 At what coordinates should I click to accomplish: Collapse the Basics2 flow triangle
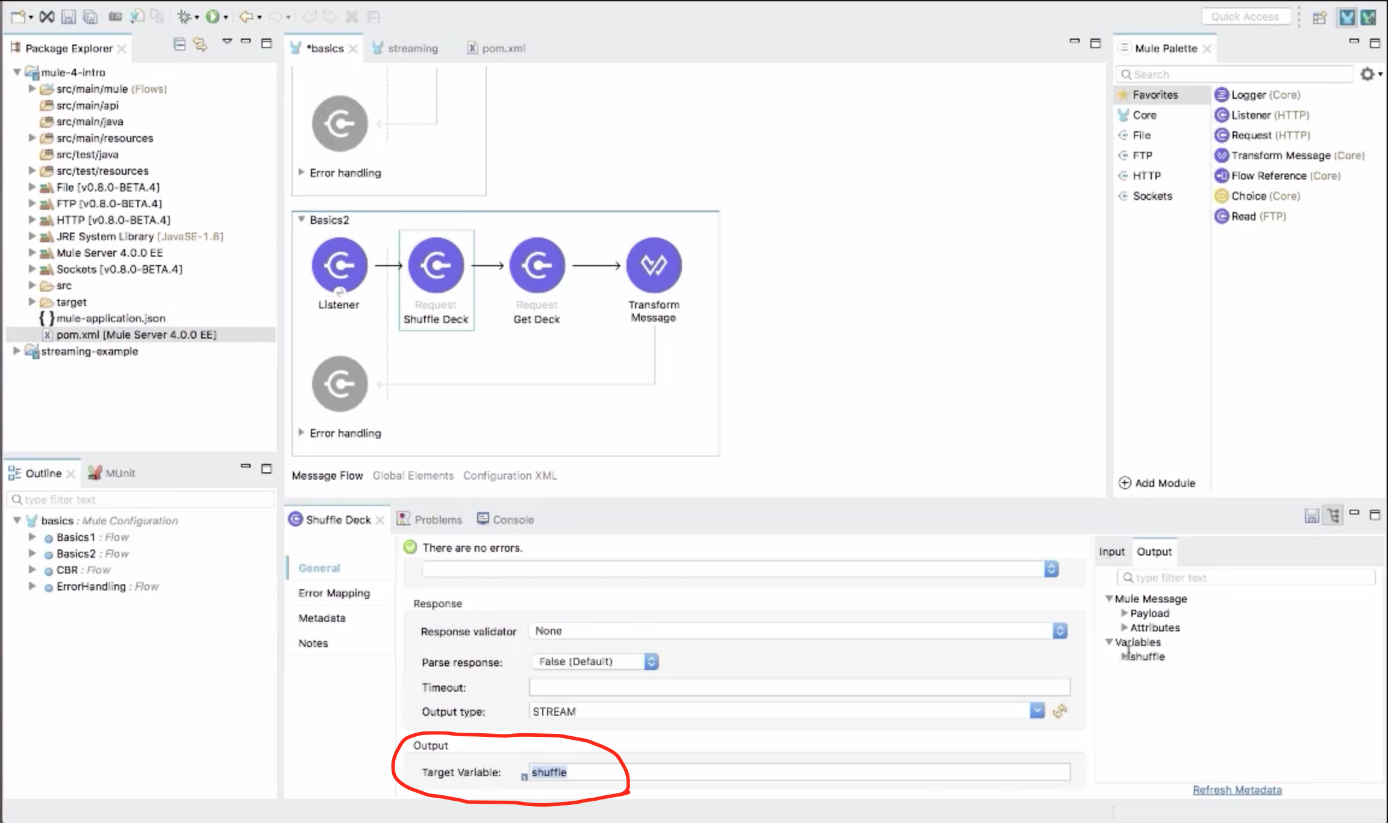[301, 220]
